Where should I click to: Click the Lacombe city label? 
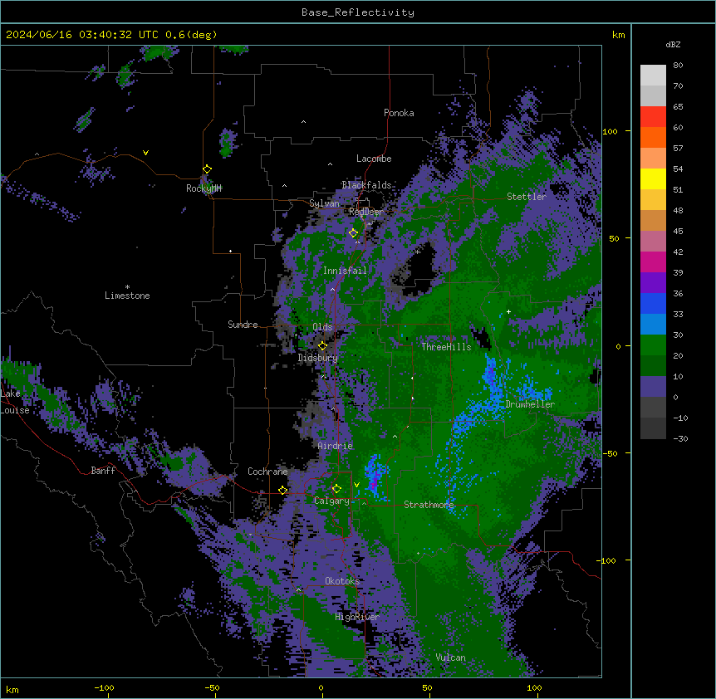[x=374, y=159]
